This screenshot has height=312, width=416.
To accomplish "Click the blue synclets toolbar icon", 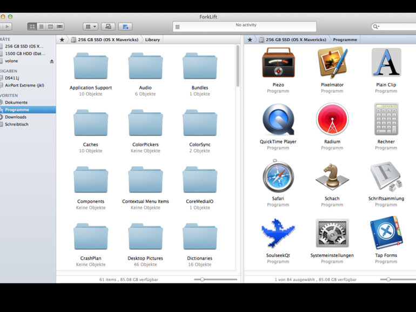I will click(x=125, y=26).
